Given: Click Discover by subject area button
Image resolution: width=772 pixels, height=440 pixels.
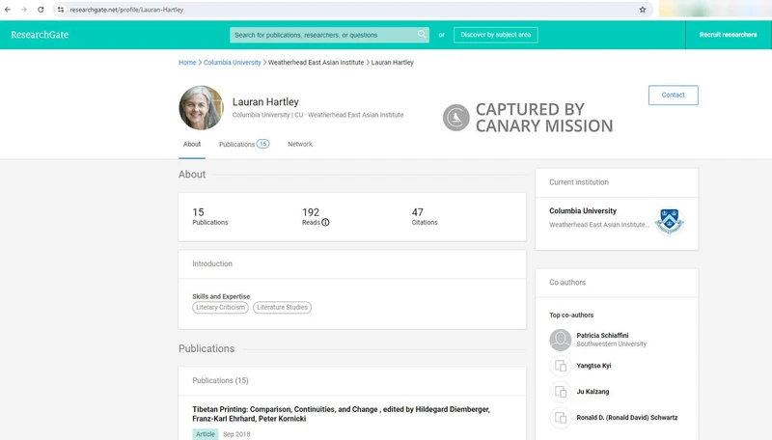Looking at the screenshot, I should (495, 35).
